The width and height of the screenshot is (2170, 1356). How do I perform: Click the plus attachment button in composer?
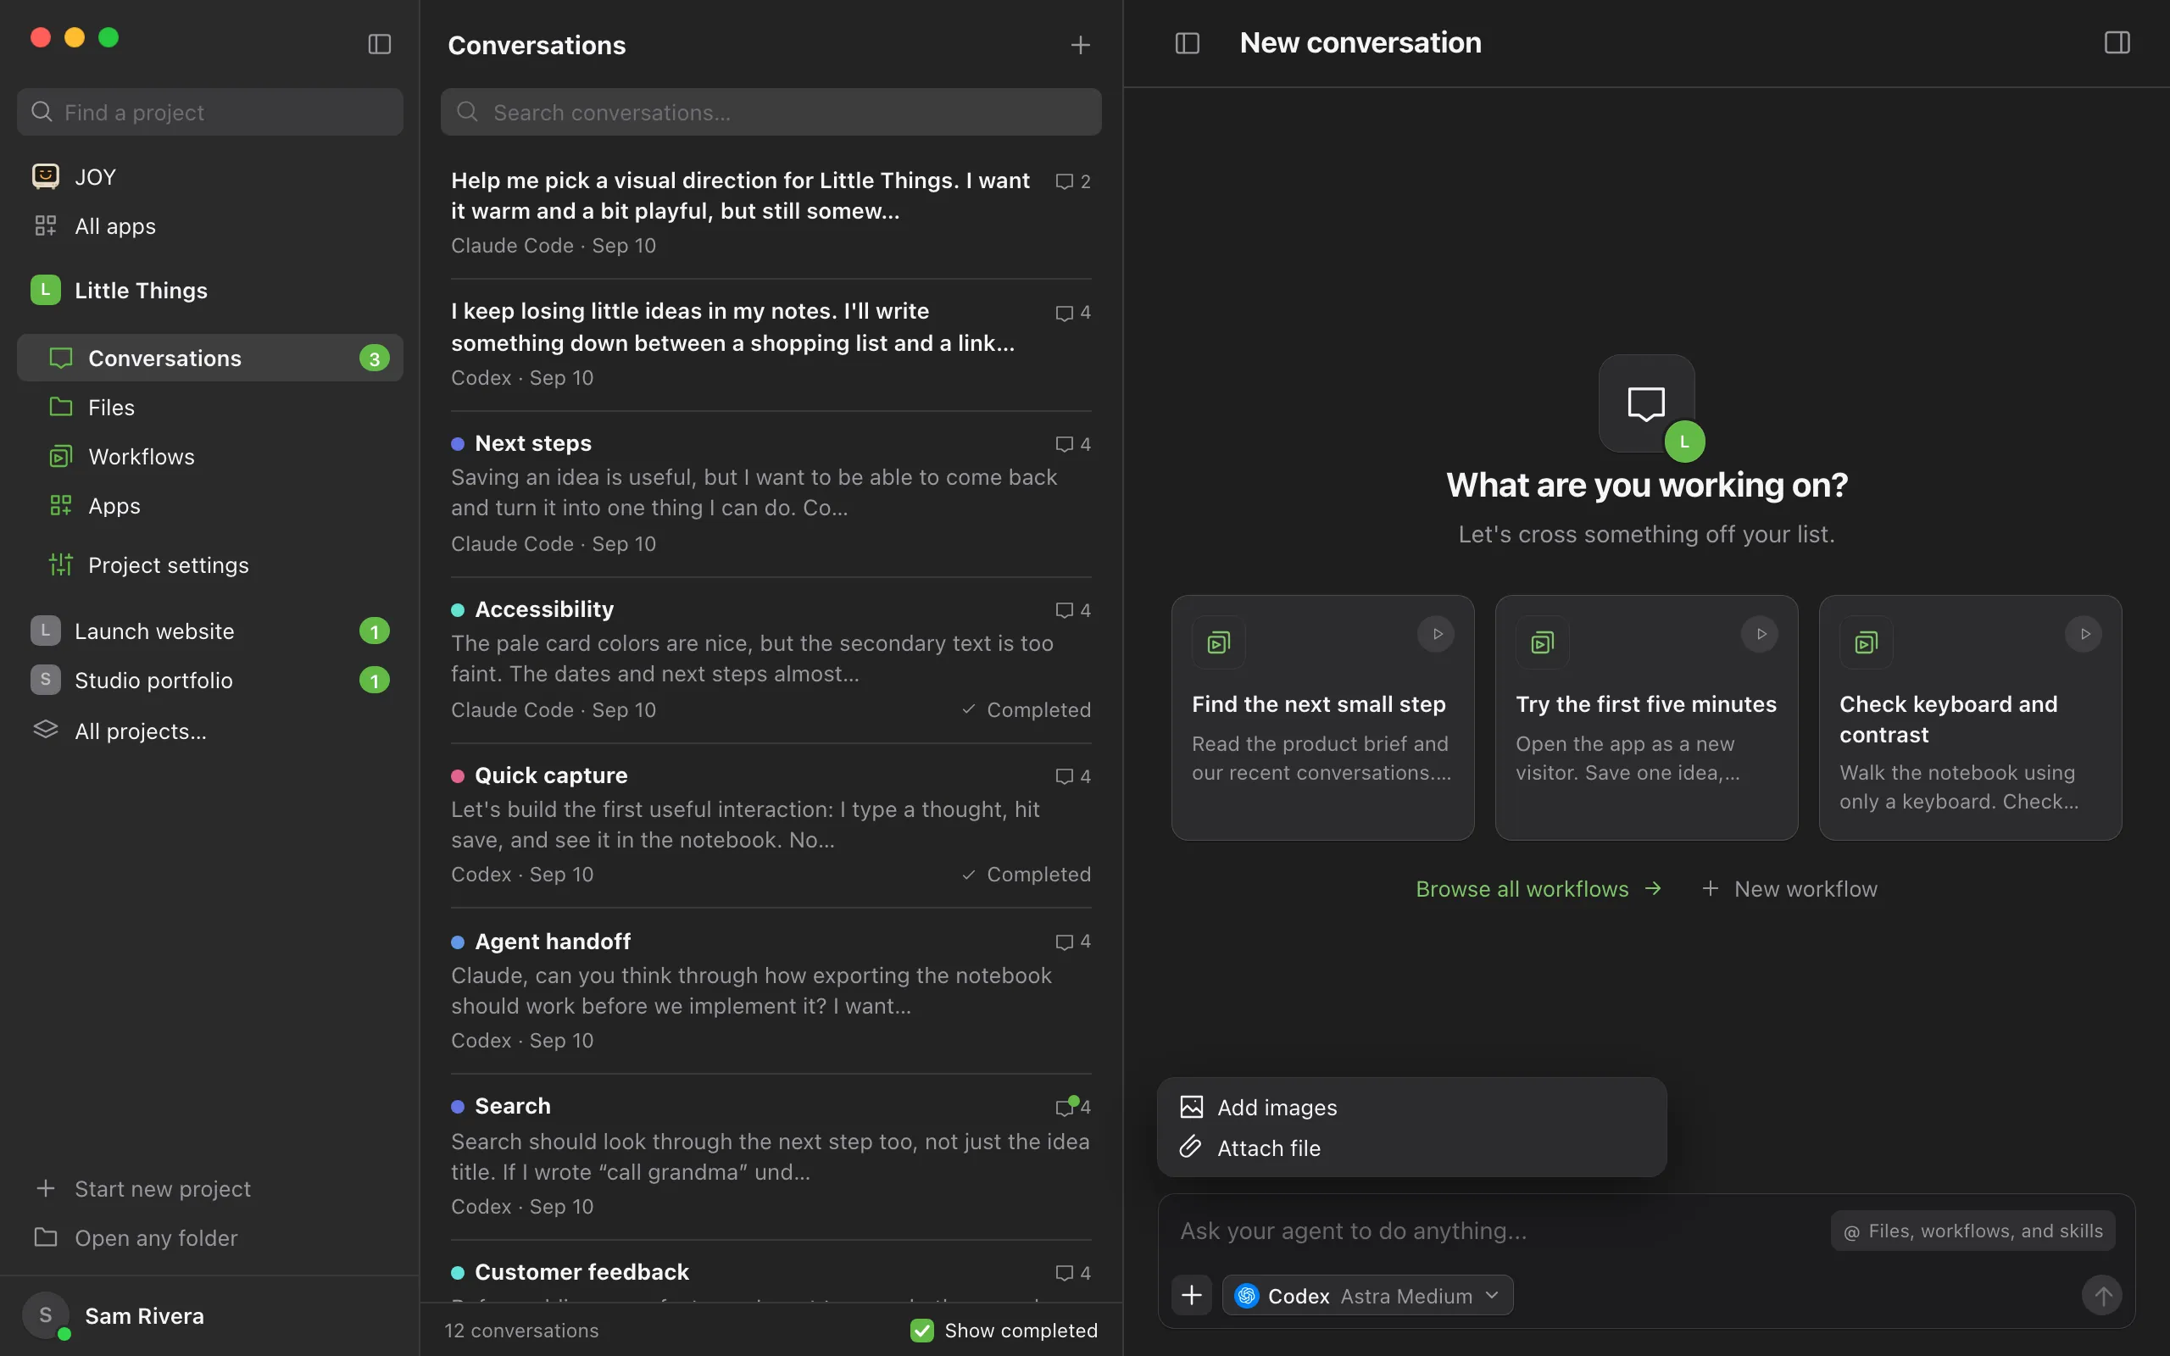coord(1192,1295)
